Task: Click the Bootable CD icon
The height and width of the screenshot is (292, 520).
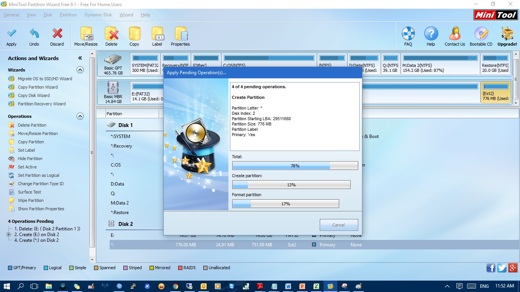Action: click(481, 33)
